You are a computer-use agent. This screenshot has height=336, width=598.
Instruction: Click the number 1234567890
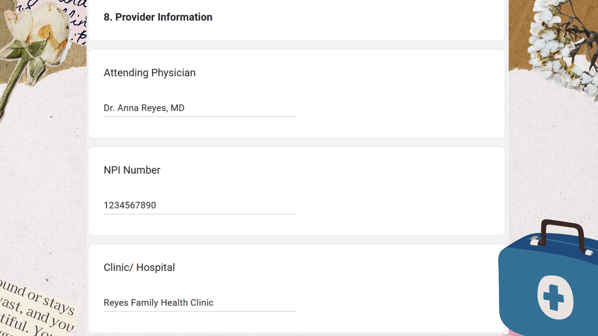130,205
